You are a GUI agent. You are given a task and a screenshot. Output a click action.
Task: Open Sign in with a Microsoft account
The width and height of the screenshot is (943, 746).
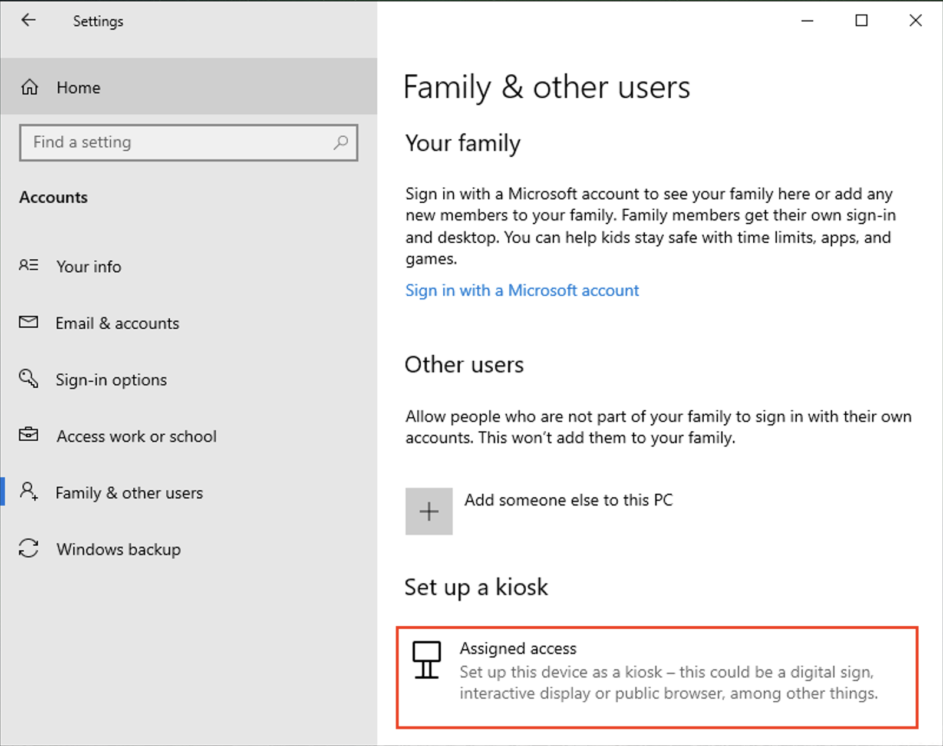[x=522, y=290]
